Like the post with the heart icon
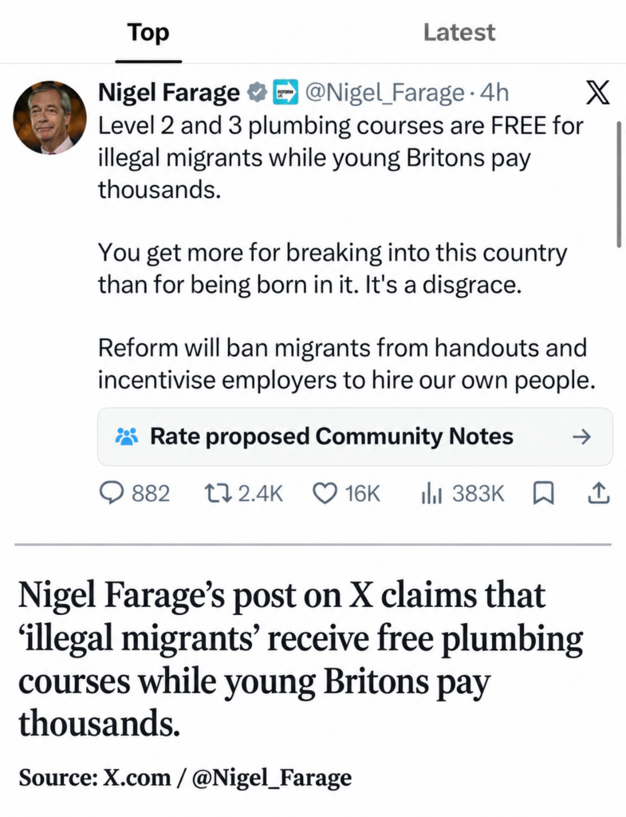 point(325,493)
